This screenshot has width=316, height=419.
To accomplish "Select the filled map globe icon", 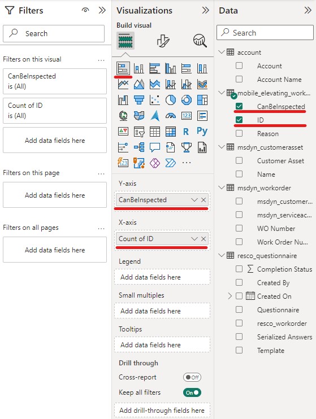I will tap(123, 116).
